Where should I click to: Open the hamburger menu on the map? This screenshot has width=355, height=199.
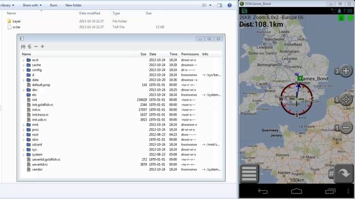point(249,174)
